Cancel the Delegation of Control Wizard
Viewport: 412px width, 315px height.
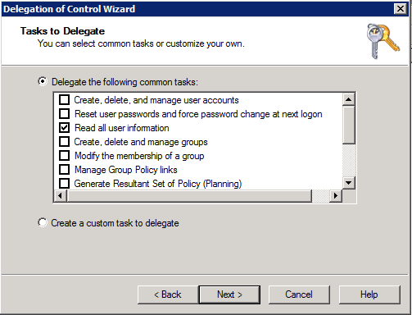pos(299,294)
